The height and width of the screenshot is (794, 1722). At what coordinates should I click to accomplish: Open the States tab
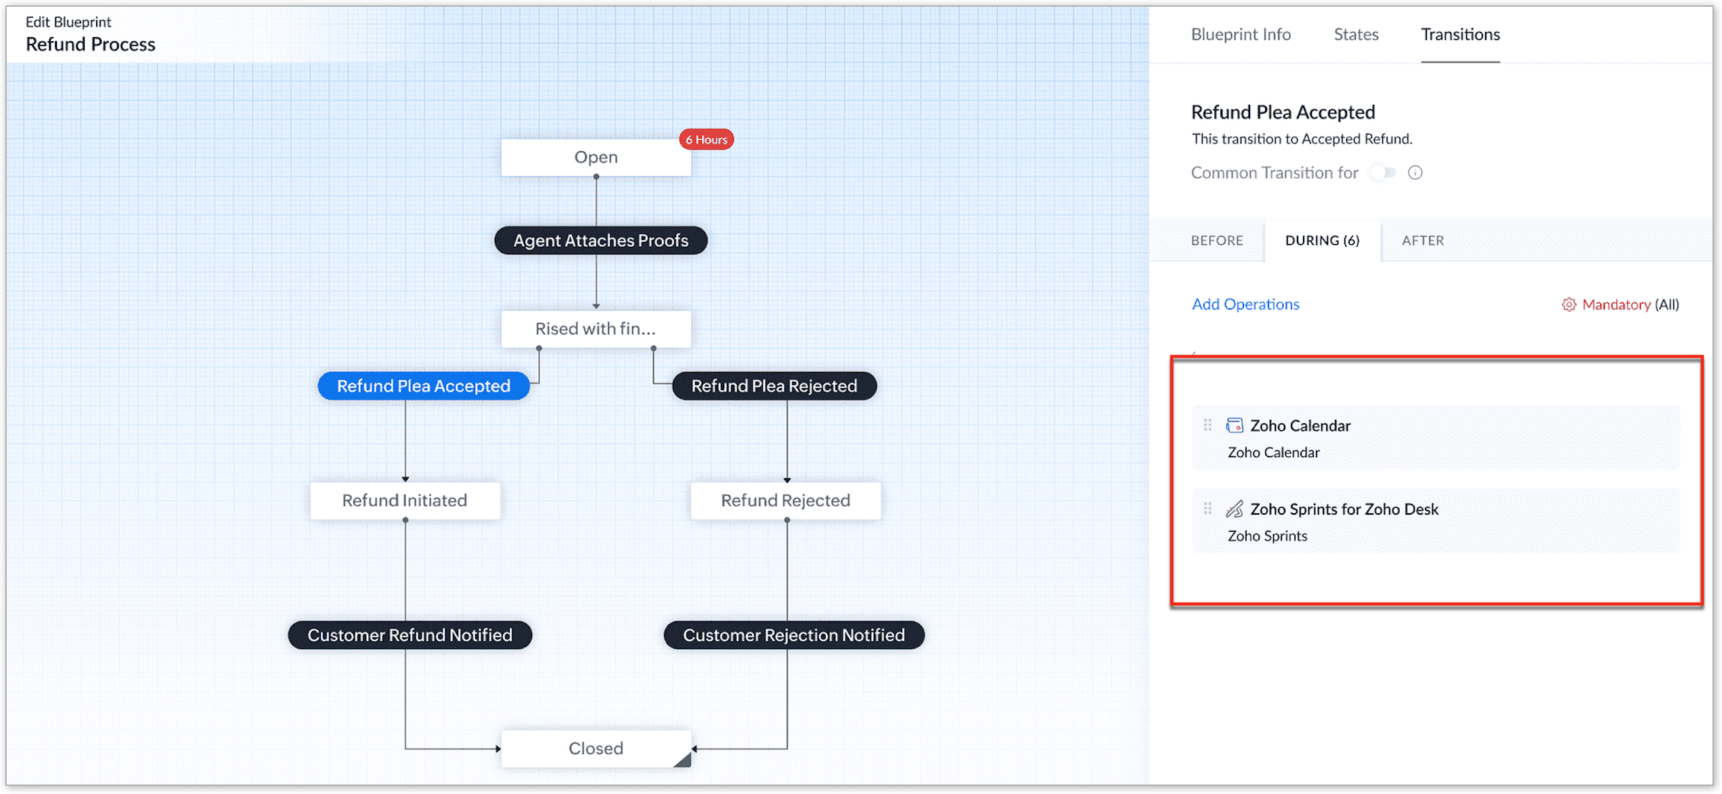click(x=1355, y=34)
